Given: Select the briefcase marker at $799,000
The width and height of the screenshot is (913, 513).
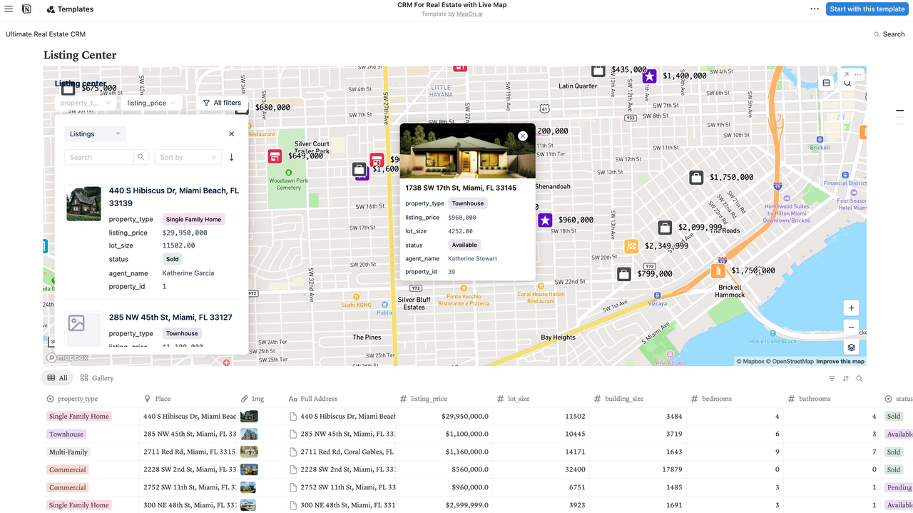Looking at the screenshot, I should tap(624, 273).
